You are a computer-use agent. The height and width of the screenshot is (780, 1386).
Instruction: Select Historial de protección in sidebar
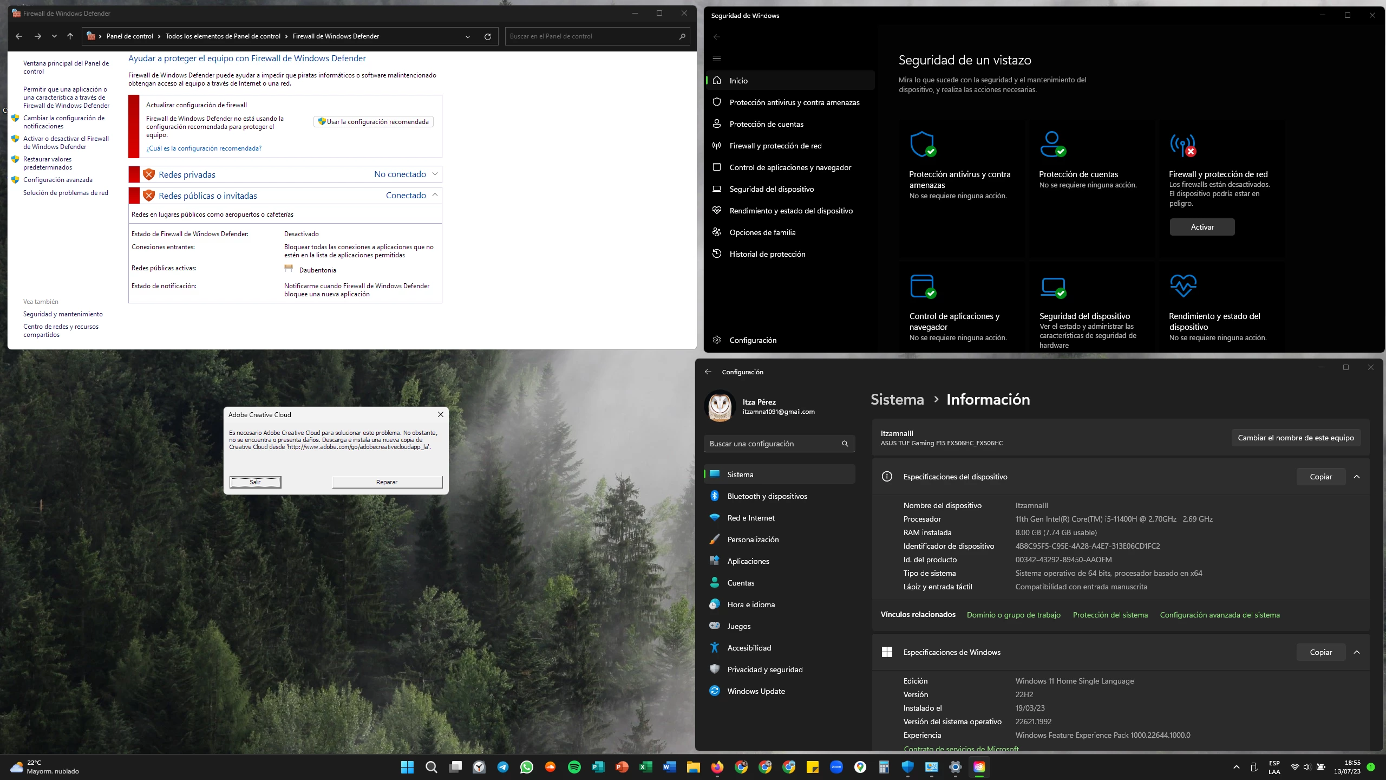pyautogui.click(x=767, y=254)
